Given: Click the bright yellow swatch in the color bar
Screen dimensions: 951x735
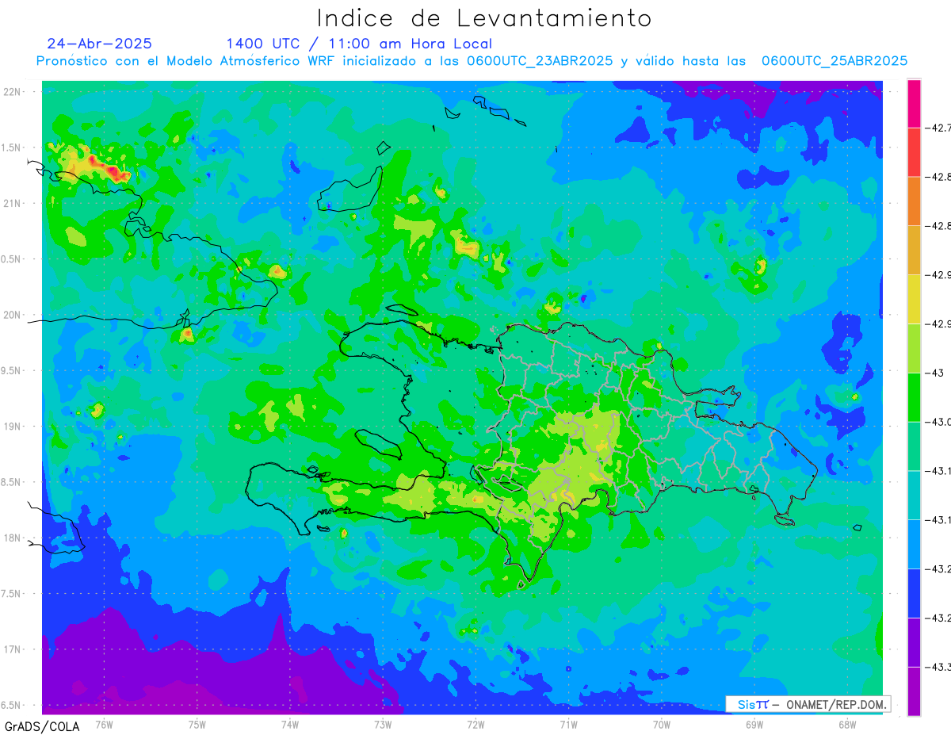Looking at the screenshot, I should click(x=914, y=299).
